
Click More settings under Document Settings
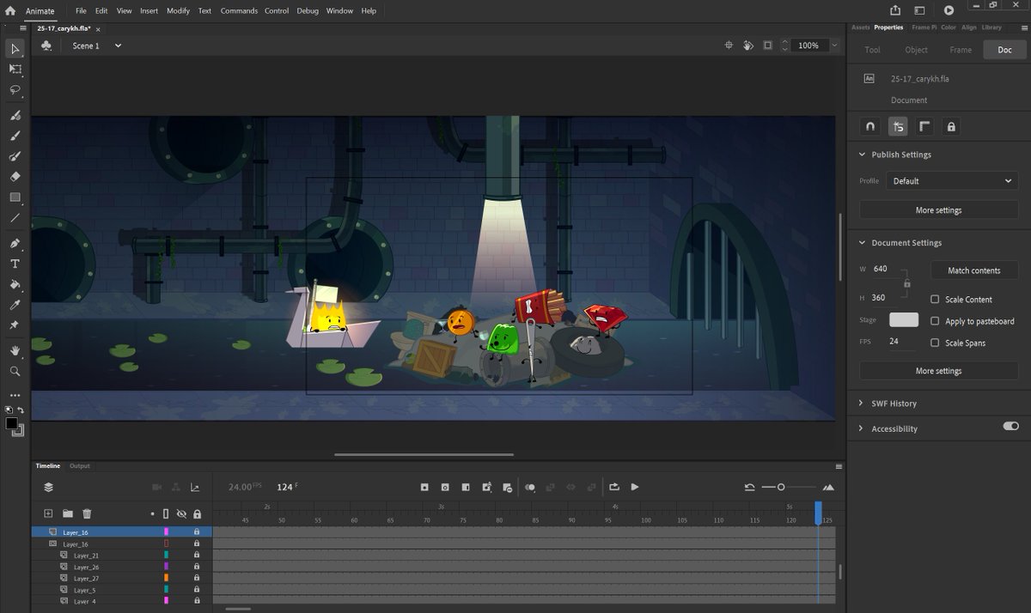point(938,371)
